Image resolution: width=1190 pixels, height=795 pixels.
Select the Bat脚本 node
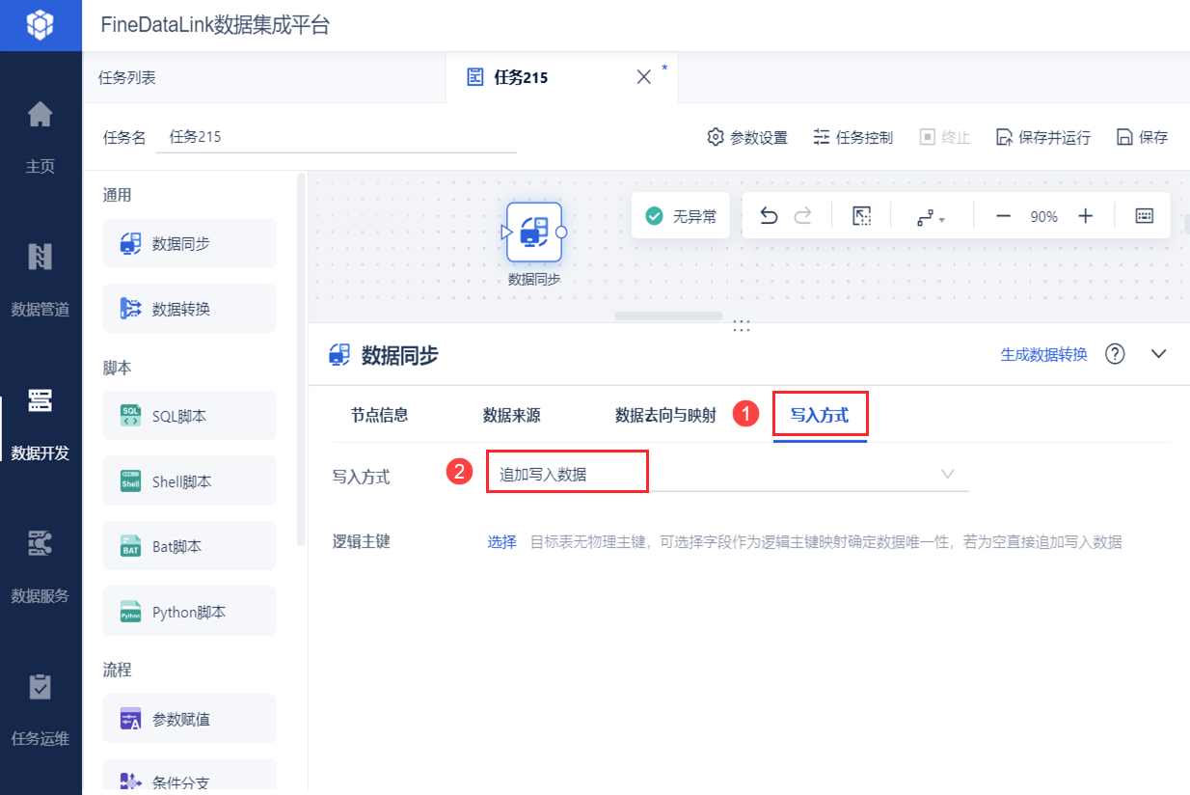click(190, 546)
